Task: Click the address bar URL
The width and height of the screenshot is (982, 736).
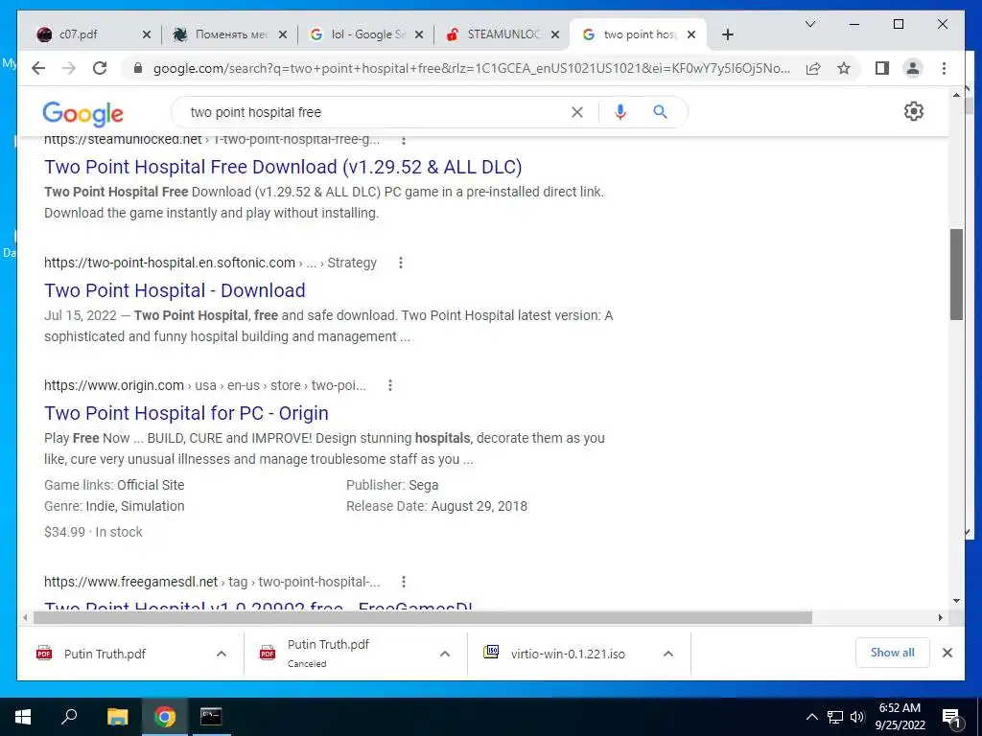Action: coord(471,68)
